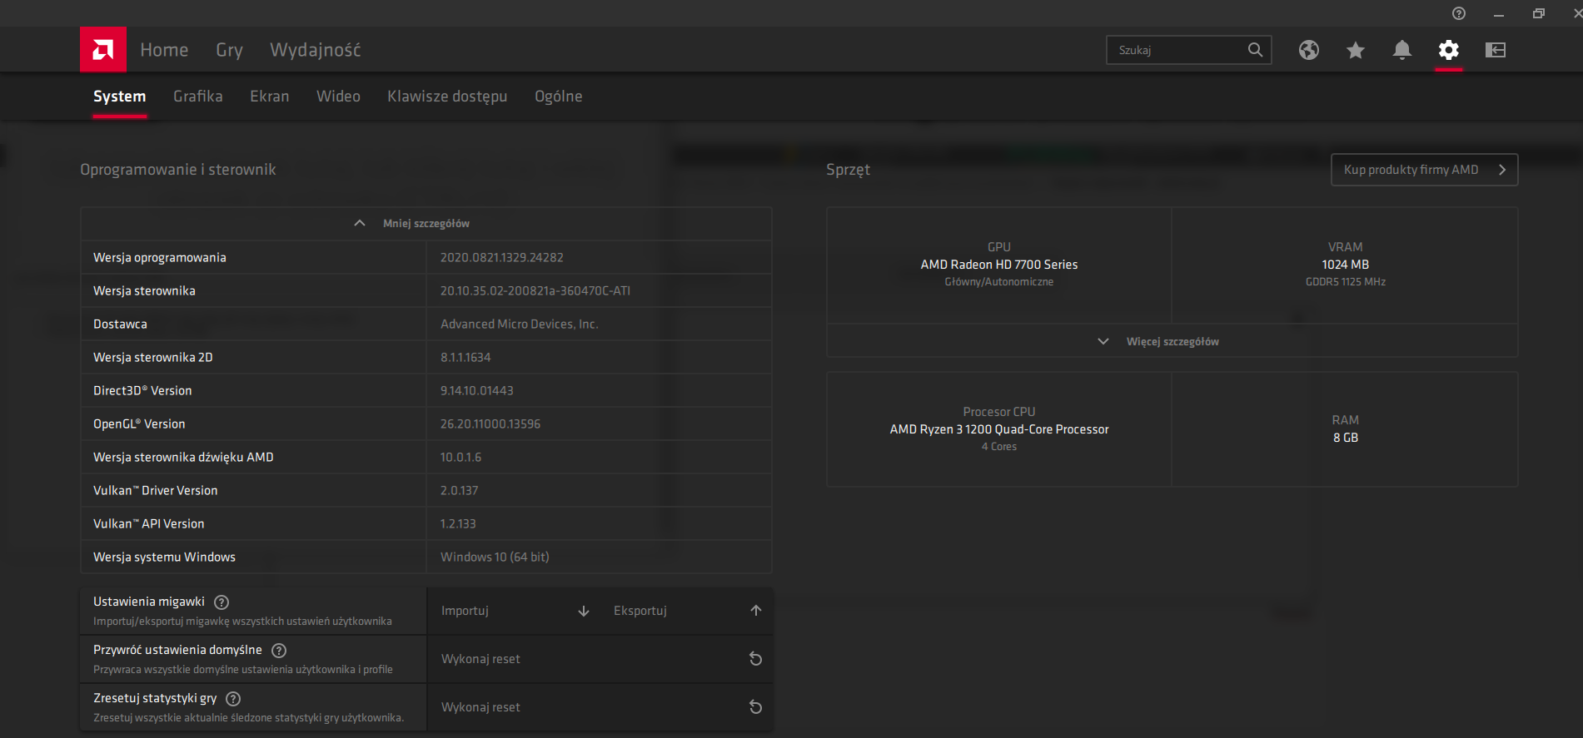Viewport: 1583px width, 738px height.
Task: Show help for Ustawienia migawki
Action: coord(222,602)
